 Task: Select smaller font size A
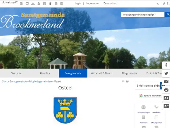[158, 4]
